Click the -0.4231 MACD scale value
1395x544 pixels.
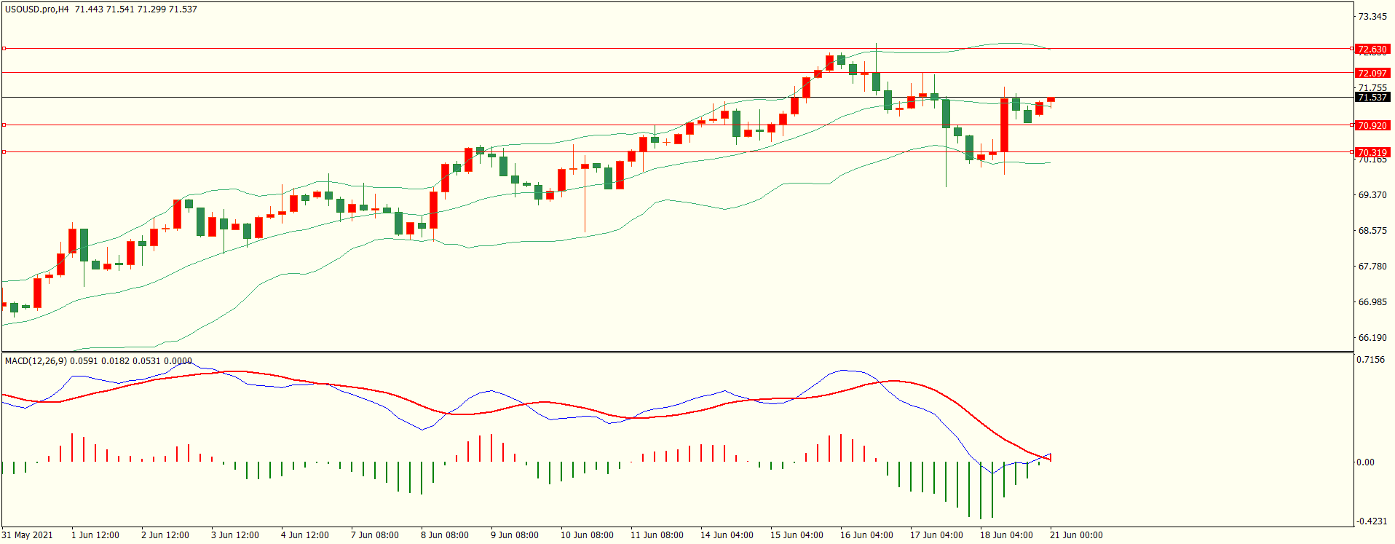1370,521
